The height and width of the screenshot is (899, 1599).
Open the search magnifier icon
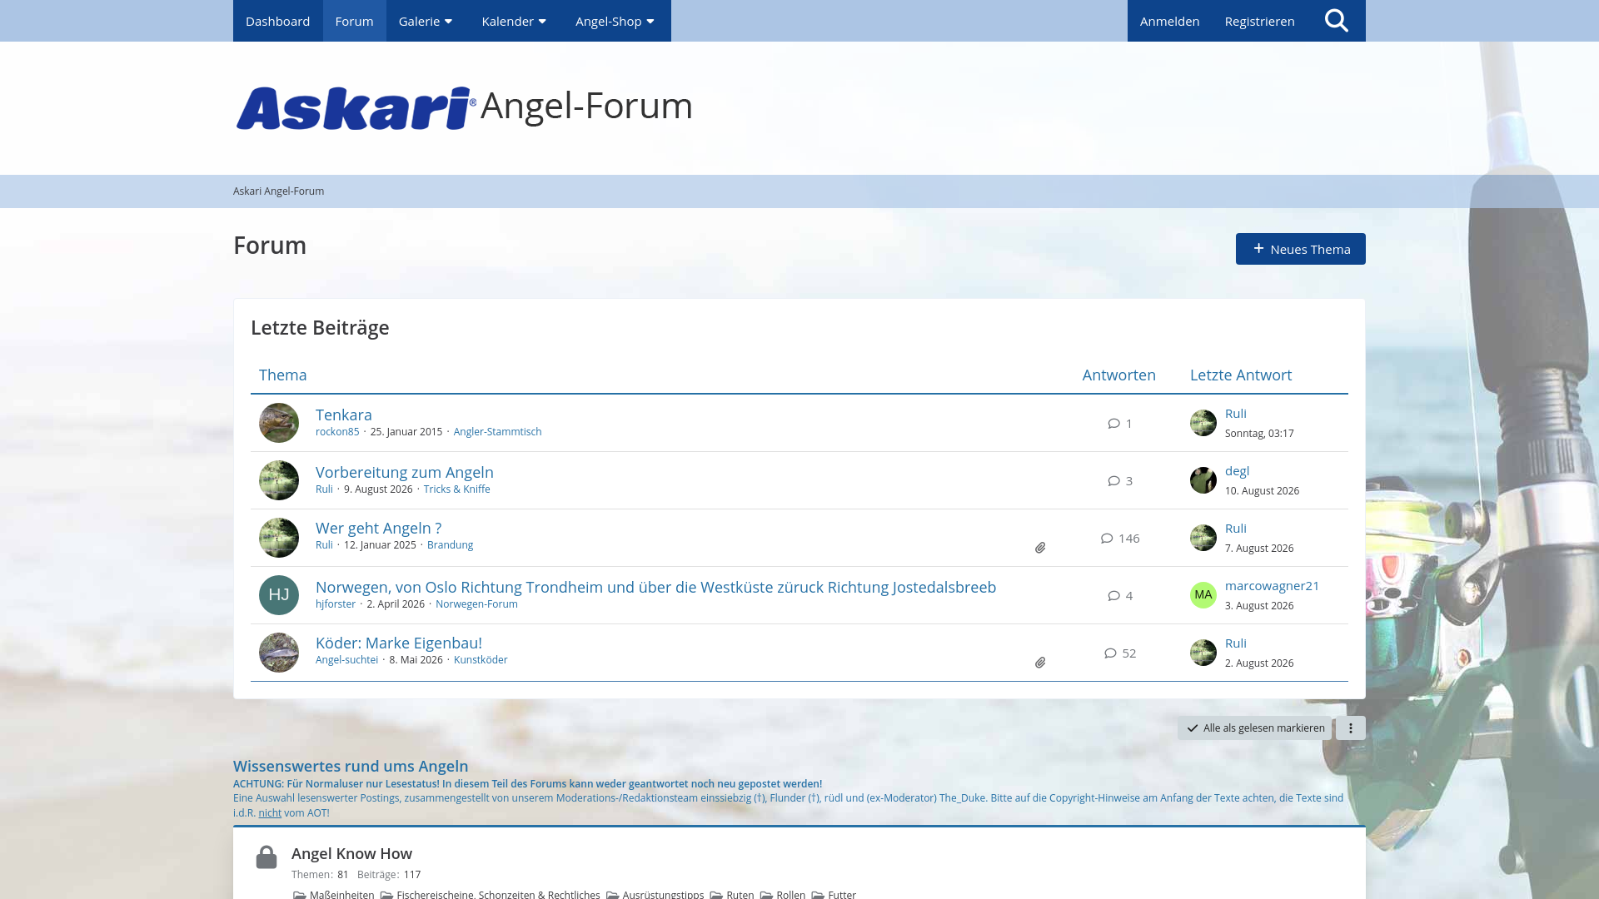click(x=1336, y=21)
